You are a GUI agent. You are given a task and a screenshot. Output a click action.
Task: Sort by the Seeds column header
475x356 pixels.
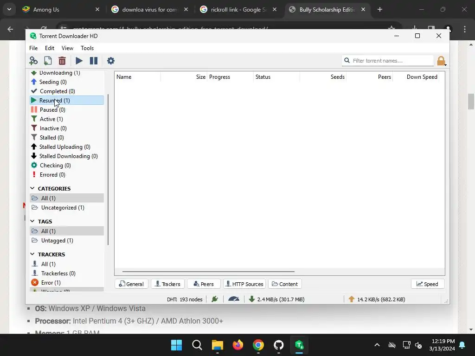pyautogui.click(x=323, y=77)
